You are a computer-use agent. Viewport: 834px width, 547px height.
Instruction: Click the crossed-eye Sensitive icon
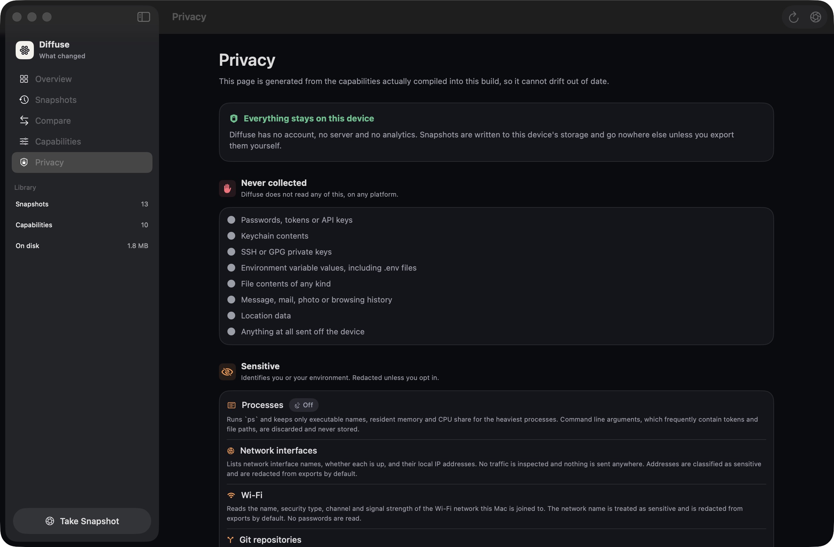227,372
